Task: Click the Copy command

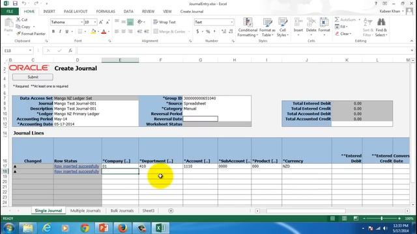Action: [x=23, y=27]
